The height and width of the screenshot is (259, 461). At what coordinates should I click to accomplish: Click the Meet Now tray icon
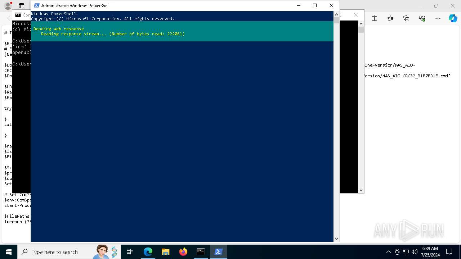click(x=397, y=252)
